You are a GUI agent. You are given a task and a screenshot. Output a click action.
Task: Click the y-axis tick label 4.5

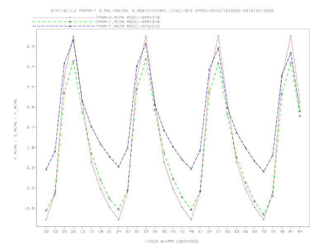click(30, 87)
